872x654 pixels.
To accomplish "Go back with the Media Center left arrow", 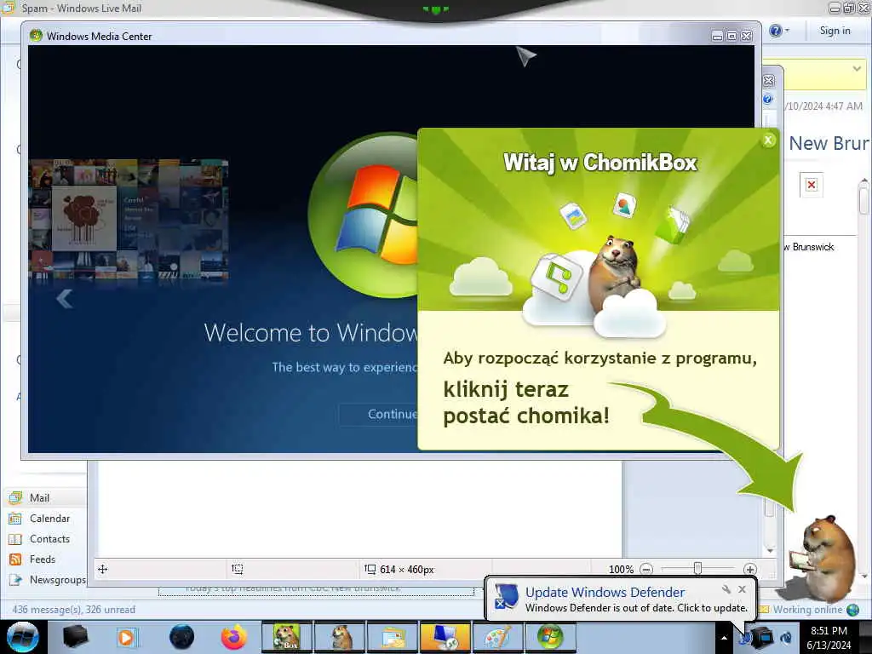I will 65,299.
